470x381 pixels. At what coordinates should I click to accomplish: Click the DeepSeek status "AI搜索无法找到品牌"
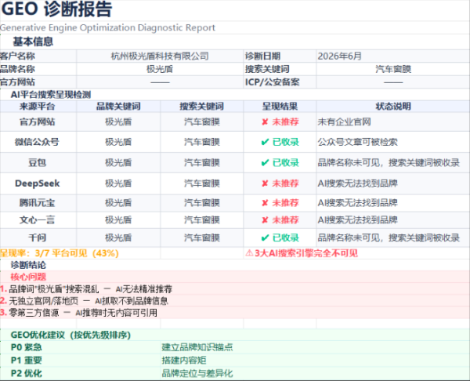358,183
